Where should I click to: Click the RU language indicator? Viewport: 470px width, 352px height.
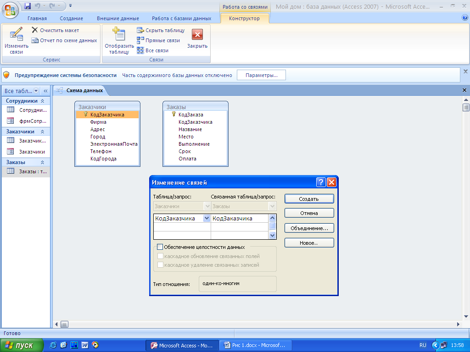[x=423, y=345]
